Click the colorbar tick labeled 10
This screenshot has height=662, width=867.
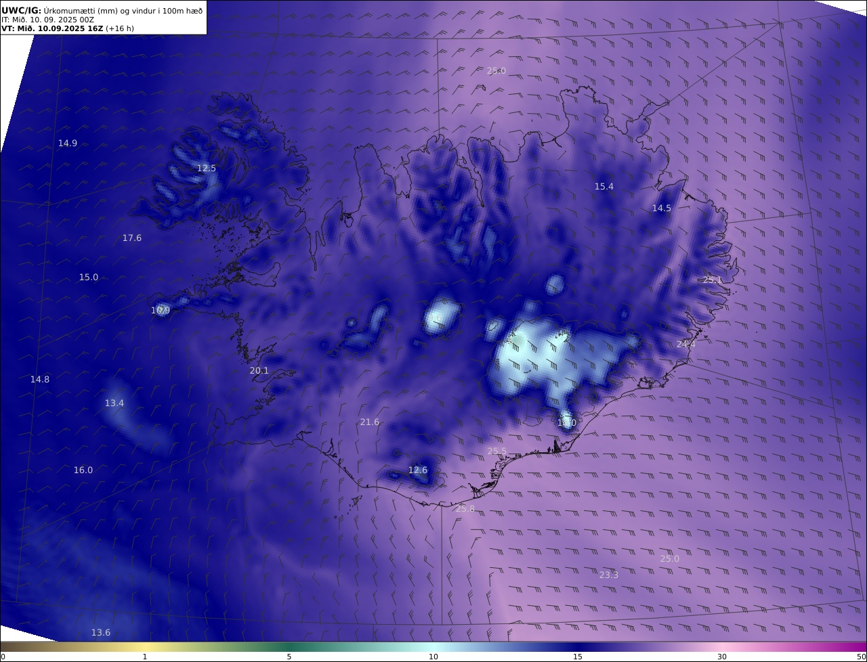point(433,657)
